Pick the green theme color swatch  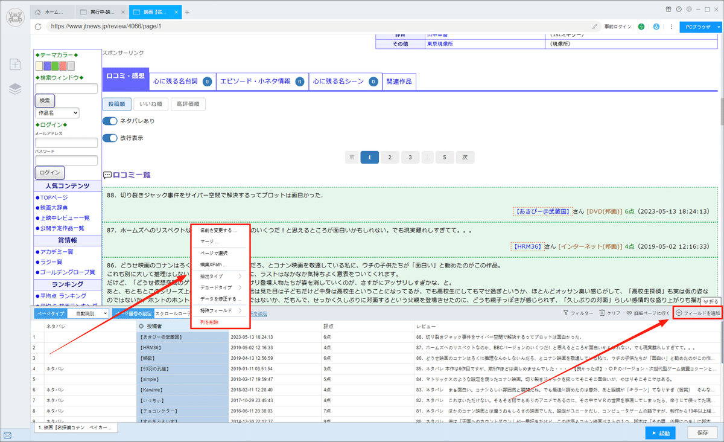[55, 66]
